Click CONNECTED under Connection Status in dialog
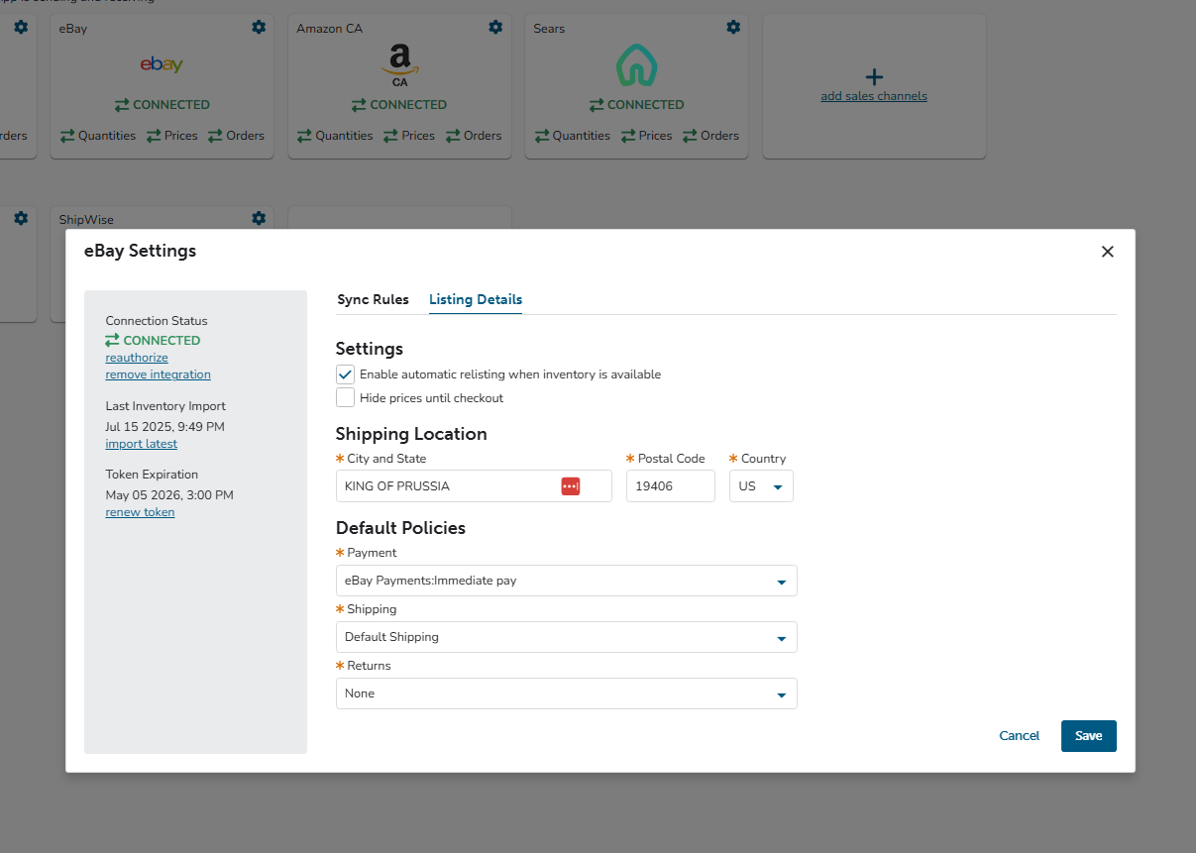 point(153,340)
